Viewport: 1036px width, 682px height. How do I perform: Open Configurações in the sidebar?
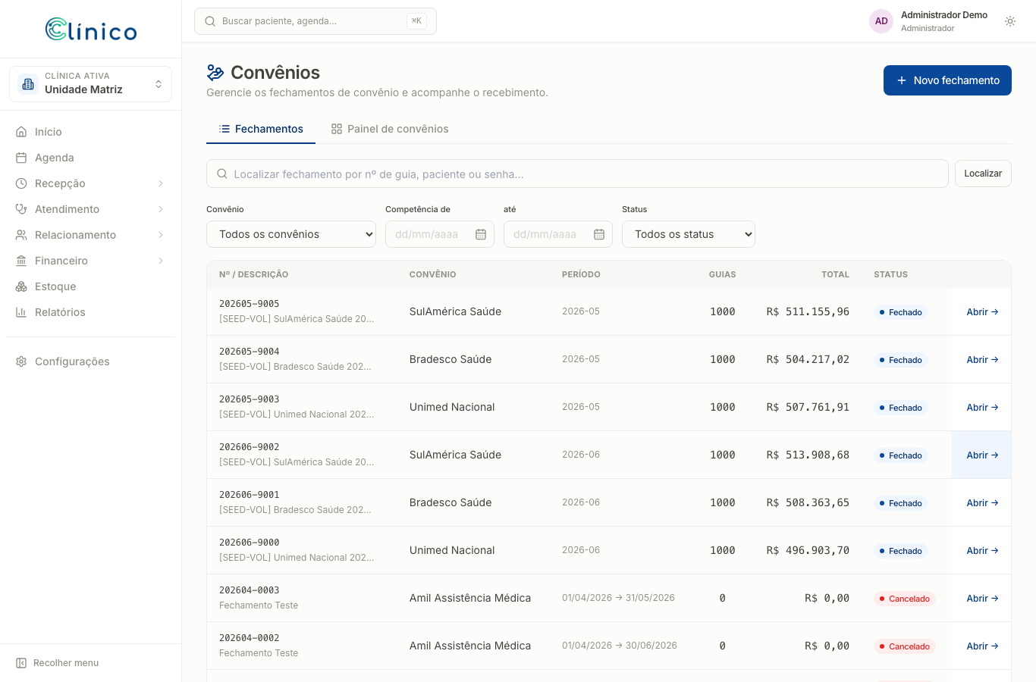coord(90,361)
